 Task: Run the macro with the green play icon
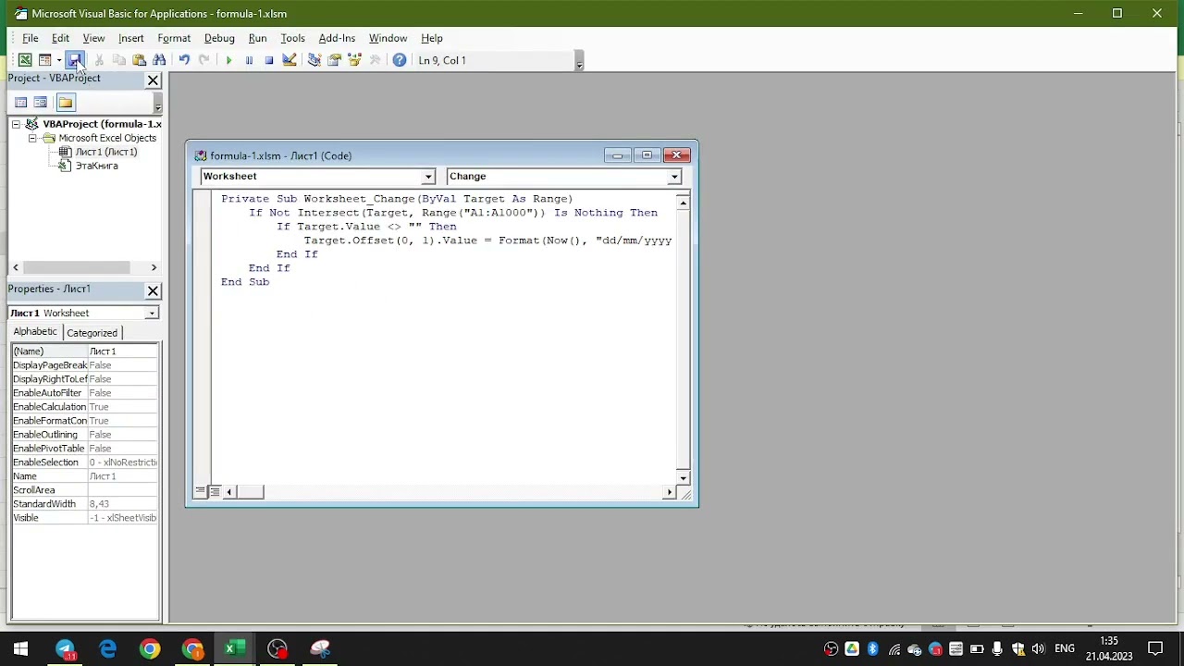click(x=228, y=60)
